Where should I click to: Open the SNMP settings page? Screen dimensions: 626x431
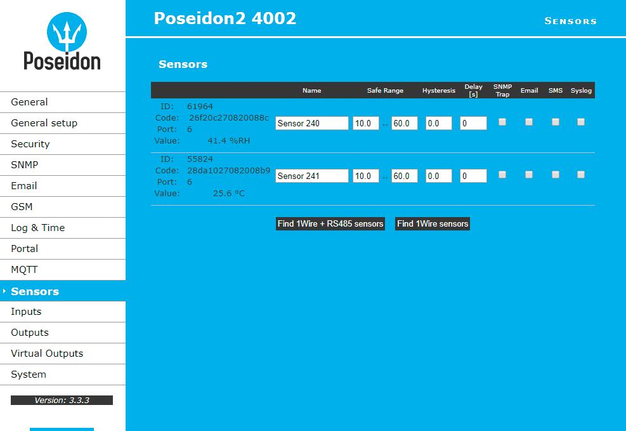point(63,165)
